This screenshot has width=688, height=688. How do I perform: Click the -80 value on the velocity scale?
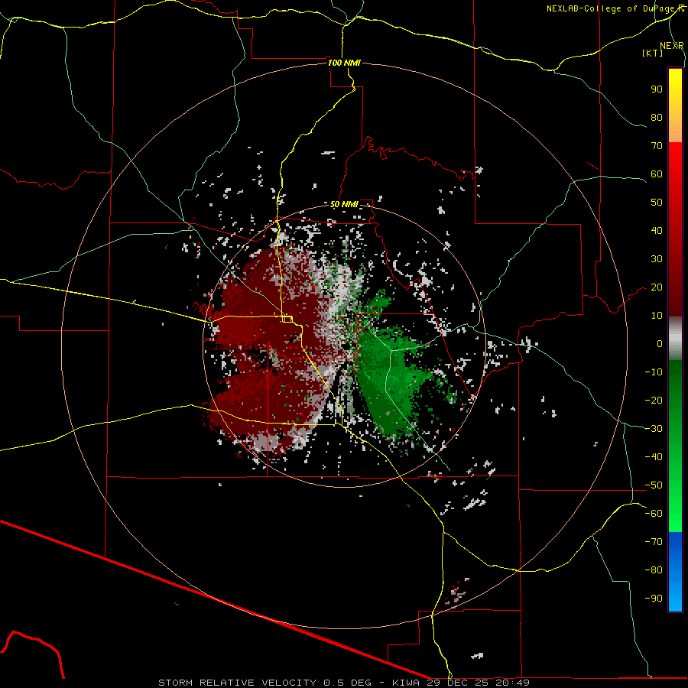654,570
